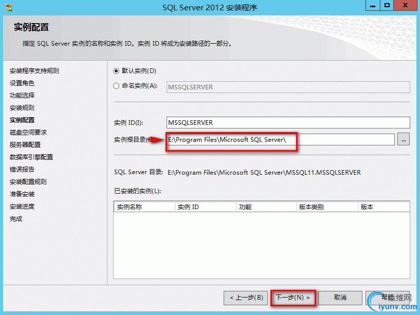This screenshot has height=315, width=420.
Task: Click the 版本 column header
Action: 384,207
